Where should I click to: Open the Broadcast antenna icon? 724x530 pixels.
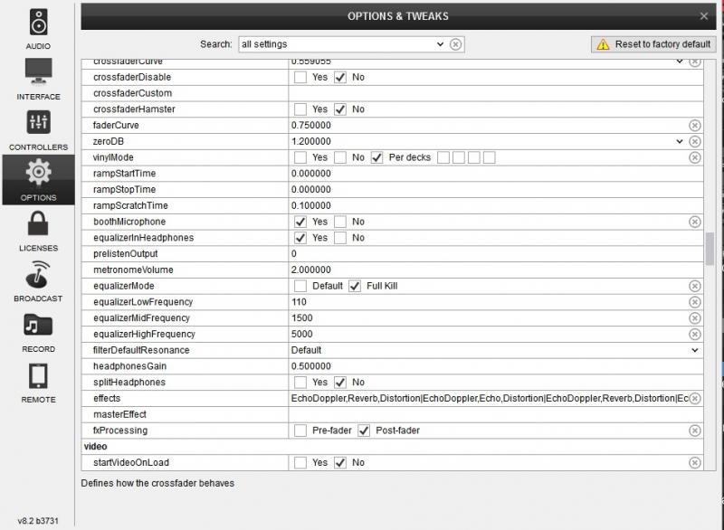(38, 274)
